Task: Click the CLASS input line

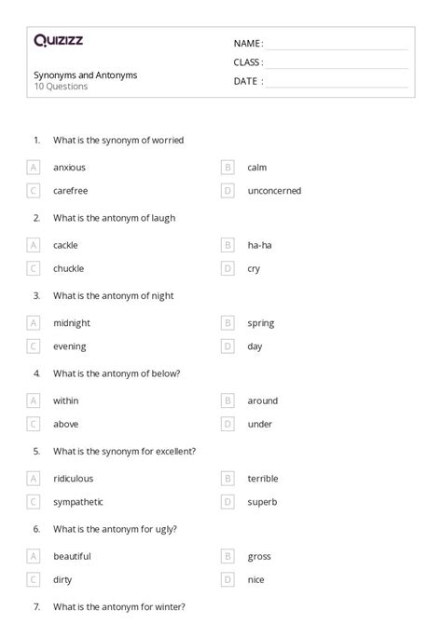Action: [337, 63]
